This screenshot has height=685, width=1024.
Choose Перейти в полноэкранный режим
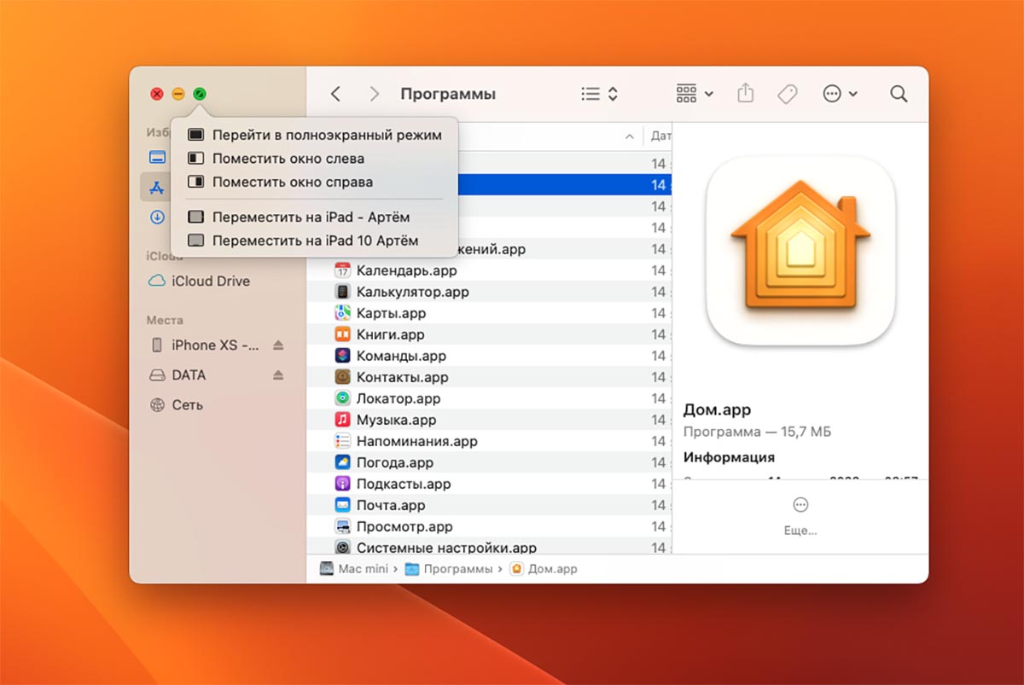pyautogui.click(x=326, y=135)
